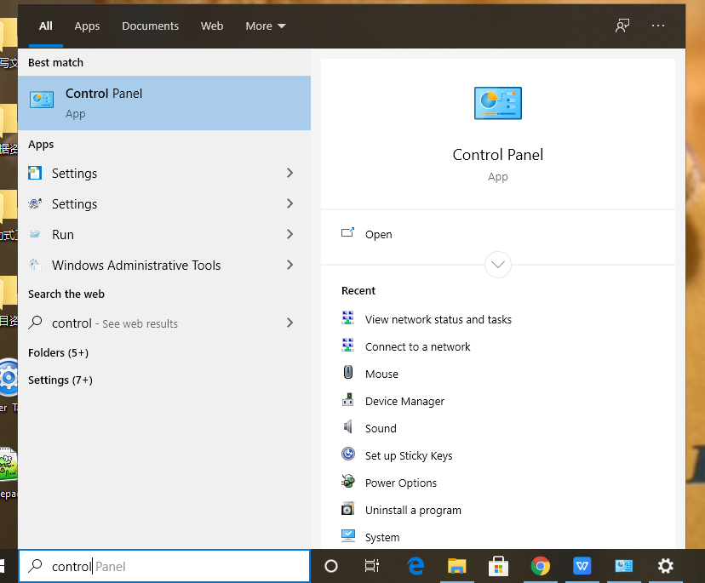Open Microsoft Store from taskbar
The width and height of the screenshot is (705, 583).
498,566
